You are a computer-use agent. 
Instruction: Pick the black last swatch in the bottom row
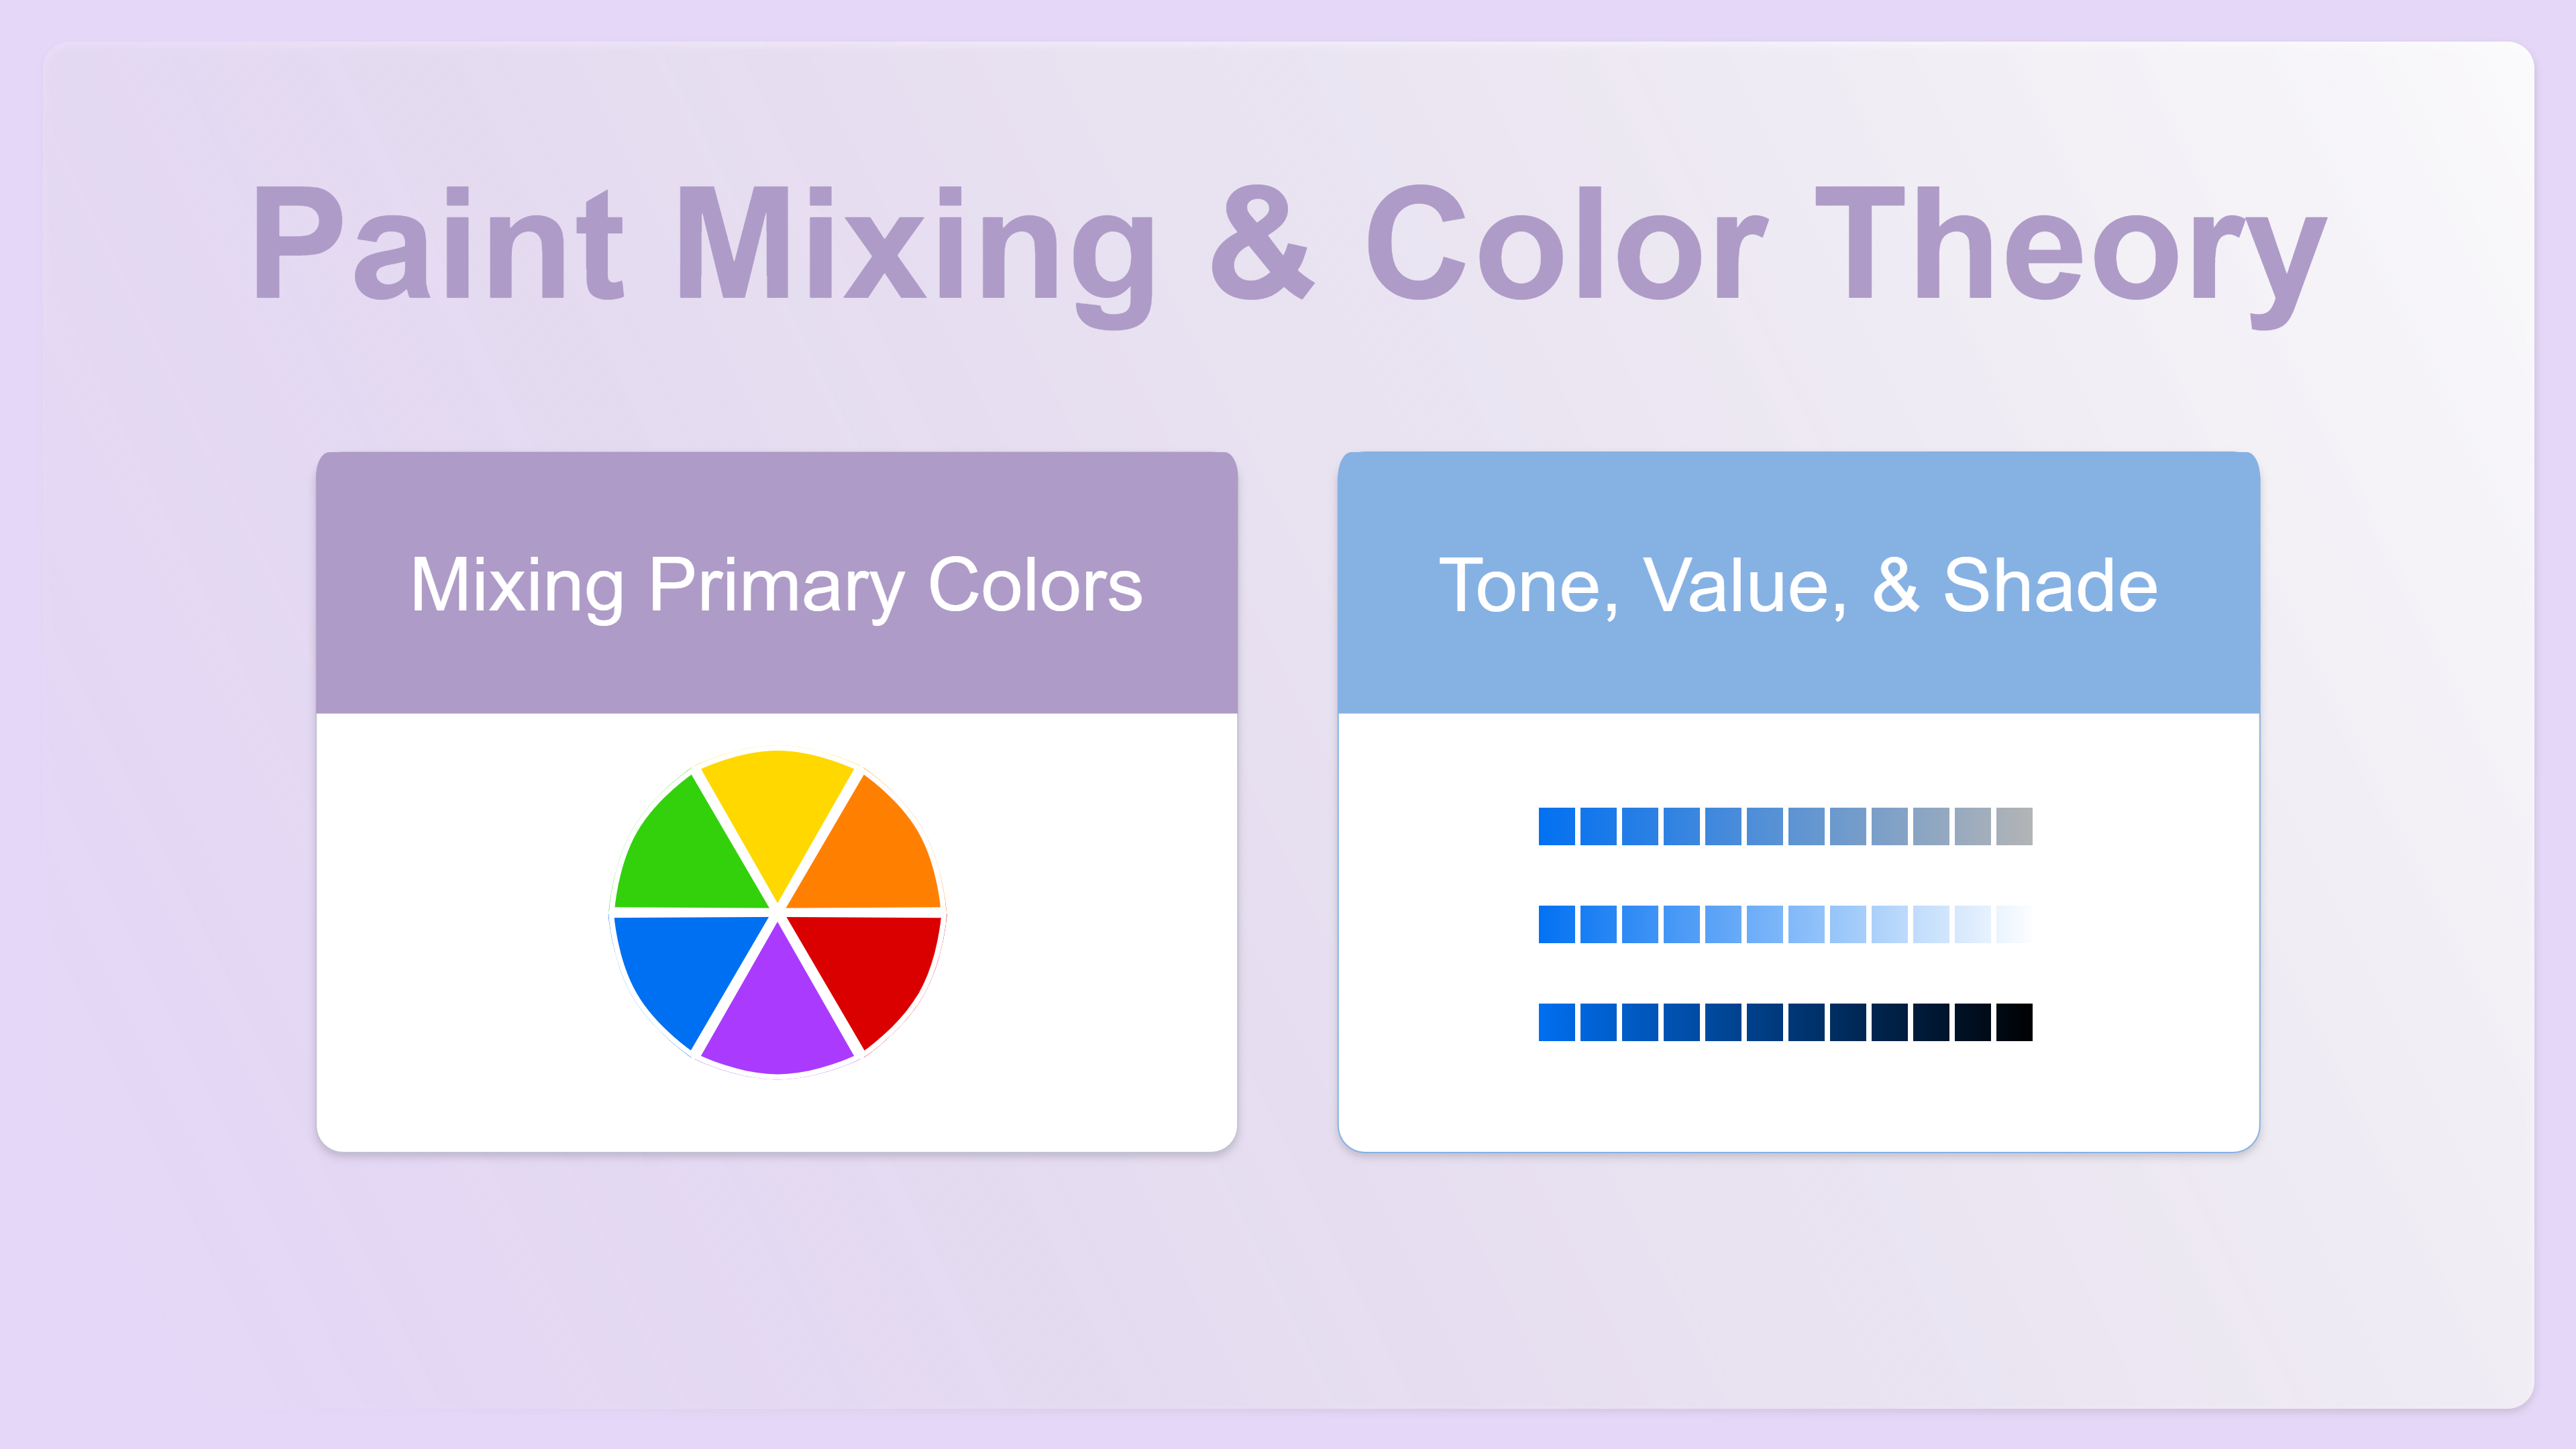(2014, 1022)
